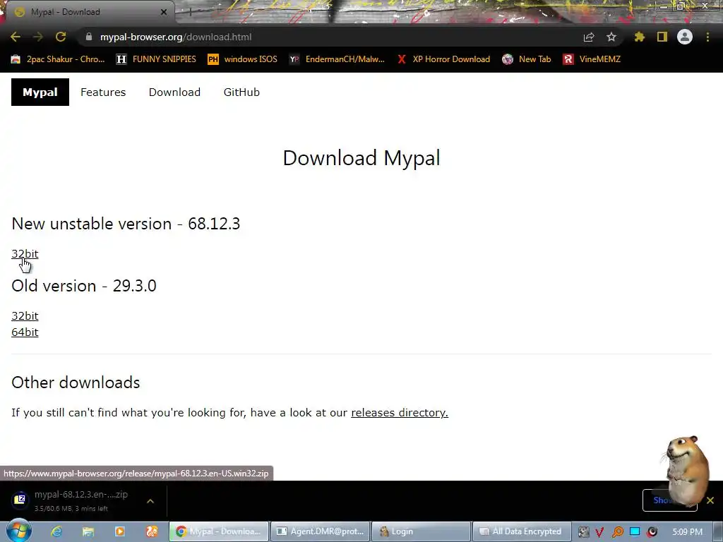
Task: Open the Chrome extensions puzzle icon
Action: 640,37
